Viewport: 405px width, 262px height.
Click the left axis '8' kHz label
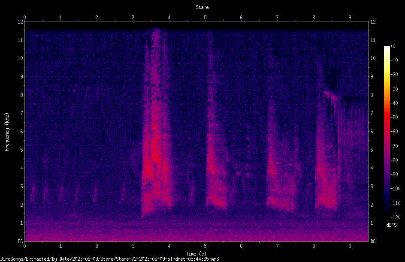[21, 95]
